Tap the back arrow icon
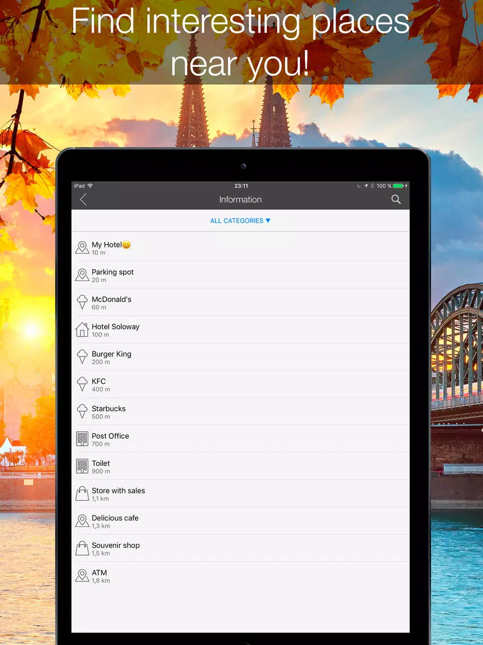 [x=83, y=200]
